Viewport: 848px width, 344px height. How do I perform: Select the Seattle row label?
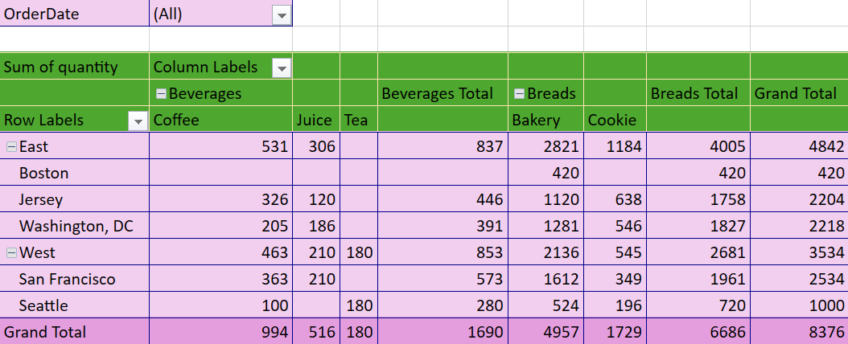[43, 305]
